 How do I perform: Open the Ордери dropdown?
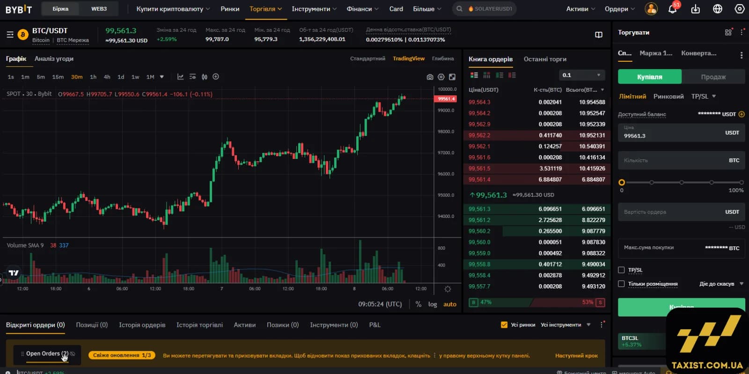click(x=620, y=9)
